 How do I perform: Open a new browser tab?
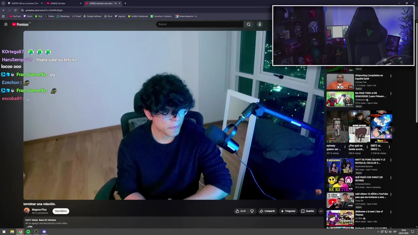tap(125, 3)
